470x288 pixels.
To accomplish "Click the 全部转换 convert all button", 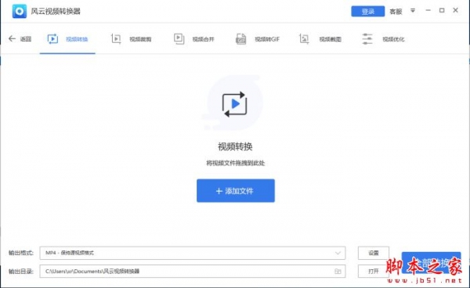I will click(x=431, y=262).
